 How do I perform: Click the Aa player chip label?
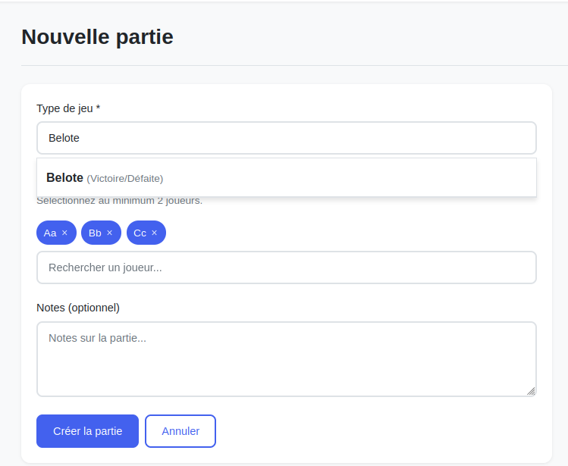(50, 233)
